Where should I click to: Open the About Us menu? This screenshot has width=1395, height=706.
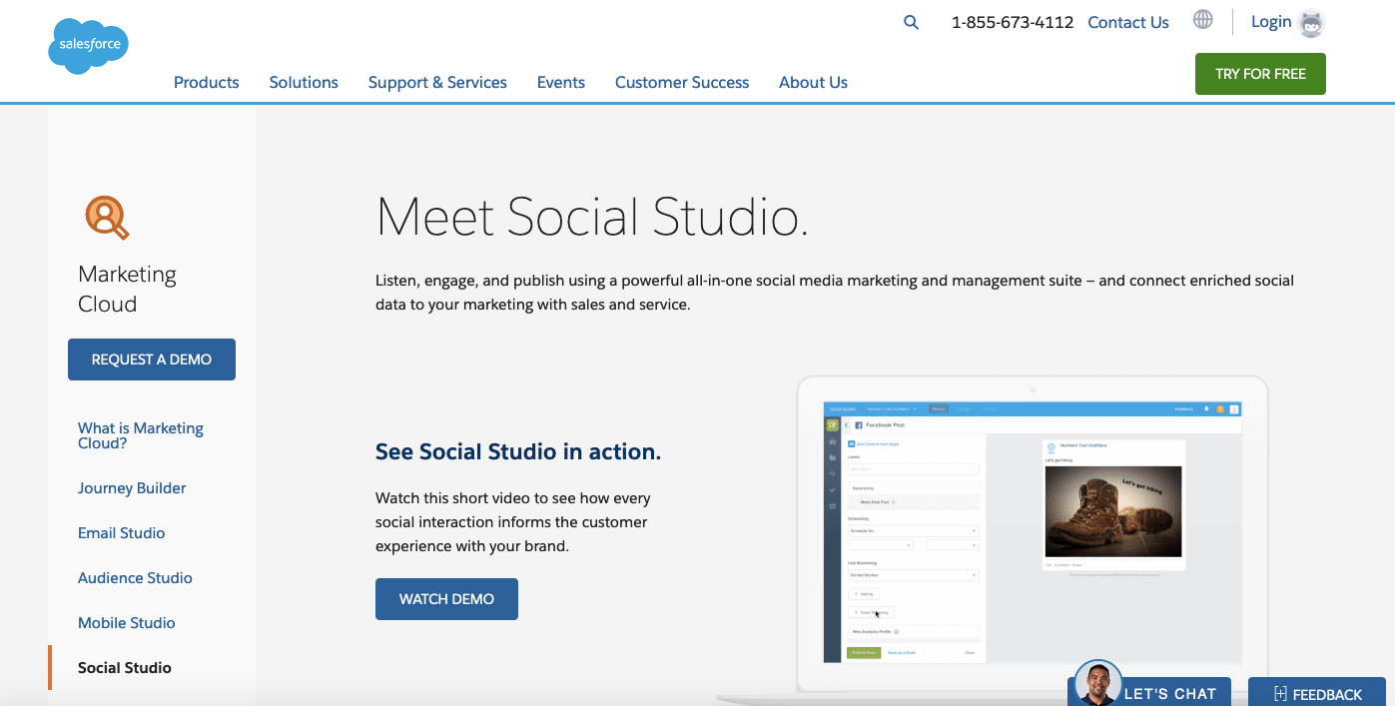[813, 83]
